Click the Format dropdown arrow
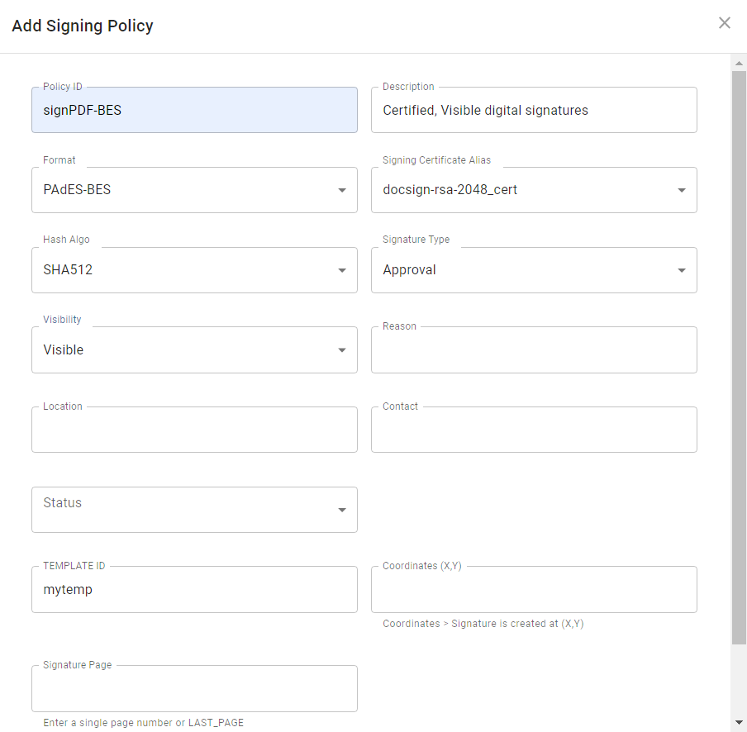The image size is (747, 732). (x=342, y=189)
